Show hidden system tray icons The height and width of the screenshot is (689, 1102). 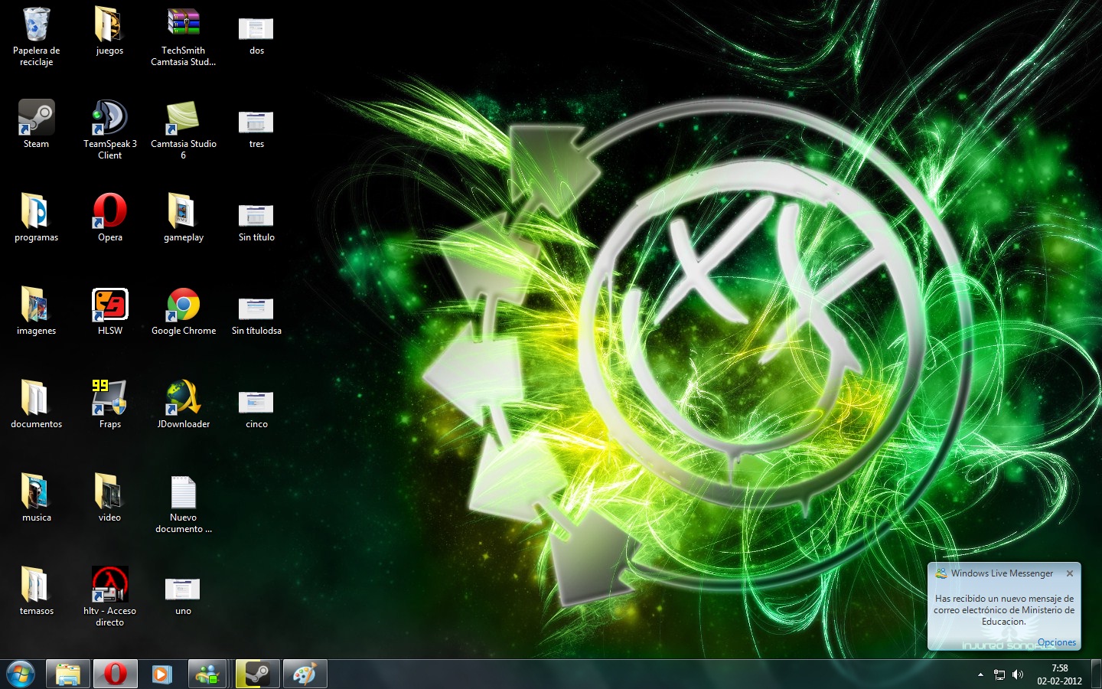click(980, 674)
